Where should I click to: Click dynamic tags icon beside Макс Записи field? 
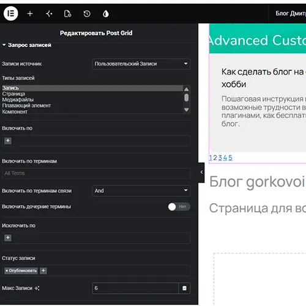pos(184,288)
